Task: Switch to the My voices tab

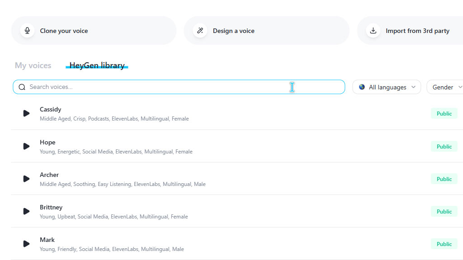Action: [x=33, y=65]
